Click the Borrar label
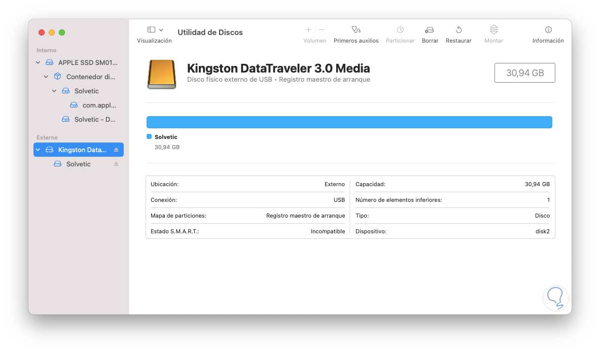This screenshot has width=600, height=352. click(430, 41)
